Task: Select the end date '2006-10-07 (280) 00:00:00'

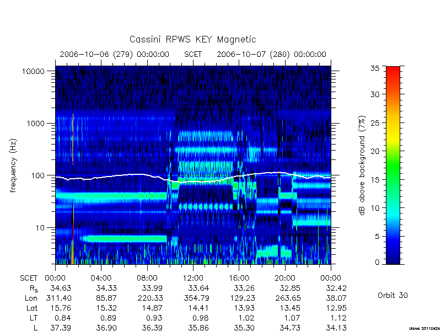Action: pos(271,54)
